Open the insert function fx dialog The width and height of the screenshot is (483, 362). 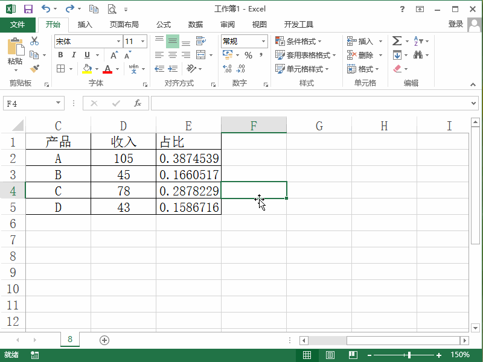pyautogui.click(x=138, y=103)
